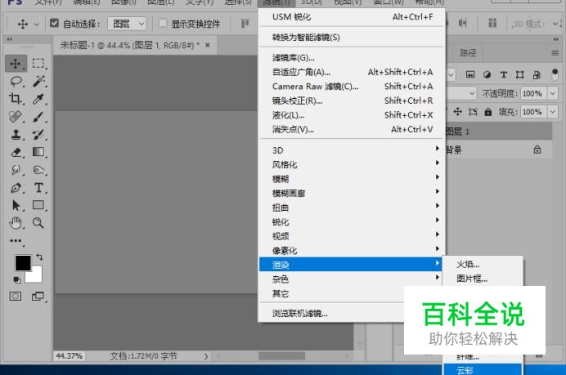Select the Type tool
Screen dimensions: 566x375
click(x=38, y=188)
